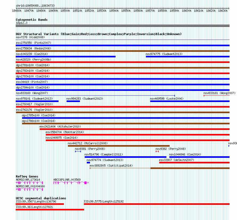237x220 pixels.
Task: Select the nsv9381 (Perry2008) label
Action: coord(90,149)
